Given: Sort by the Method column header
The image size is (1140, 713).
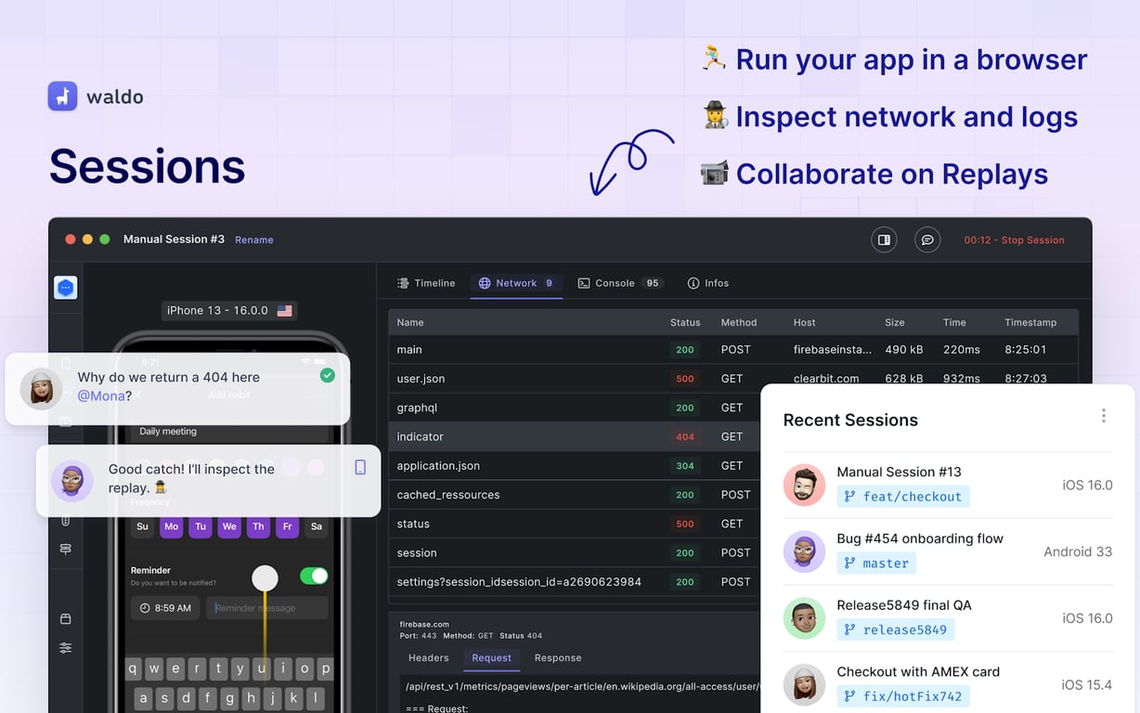Looking at the screenshot, I should (739, 322).
